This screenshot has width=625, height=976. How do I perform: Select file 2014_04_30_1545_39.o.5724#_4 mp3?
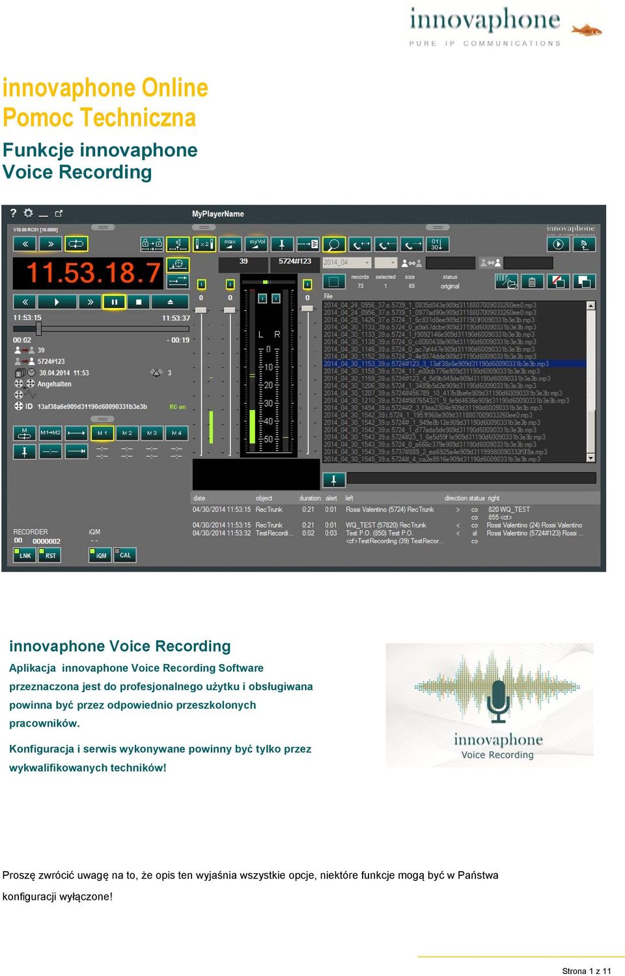tap(454, 459)
